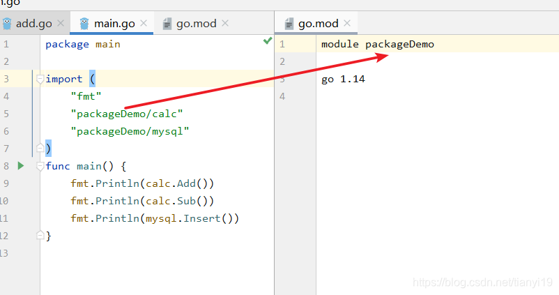Viewport: 559px width, 295px height.
Task: Click the Go gopher icon on add.go
Action: [7, 24]
